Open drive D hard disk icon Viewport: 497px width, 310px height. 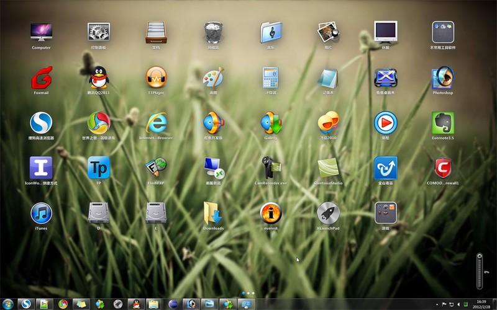[99, 213]
